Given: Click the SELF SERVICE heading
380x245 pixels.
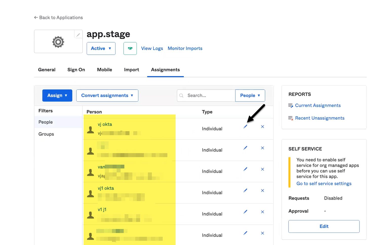Looking at the screenshot, I should click(x=305, y=149).
